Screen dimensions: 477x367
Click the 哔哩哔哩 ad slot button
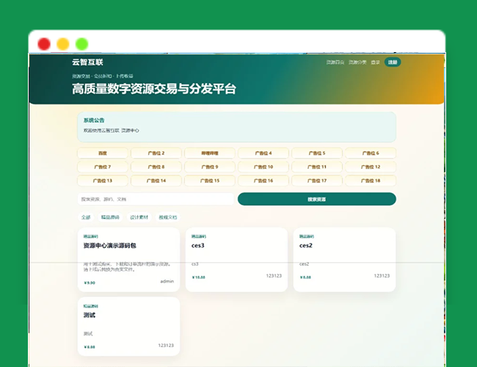pyautogui.click(x=210, y=153)
